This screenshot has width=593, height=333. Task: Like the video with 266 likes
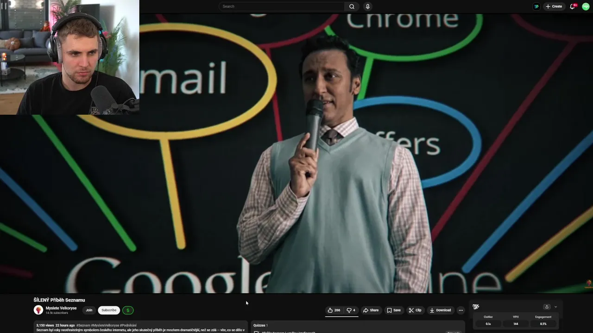[x=334, y=310]
